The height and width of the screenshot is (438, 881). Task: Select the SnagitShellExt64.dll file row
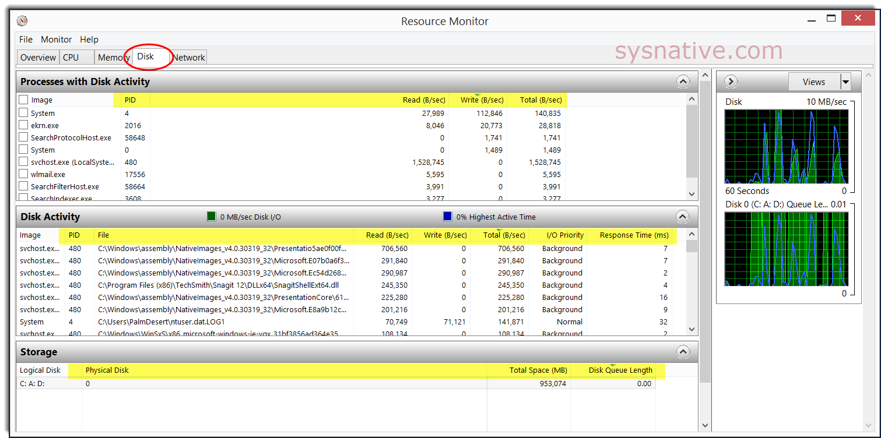coord(344,285)
